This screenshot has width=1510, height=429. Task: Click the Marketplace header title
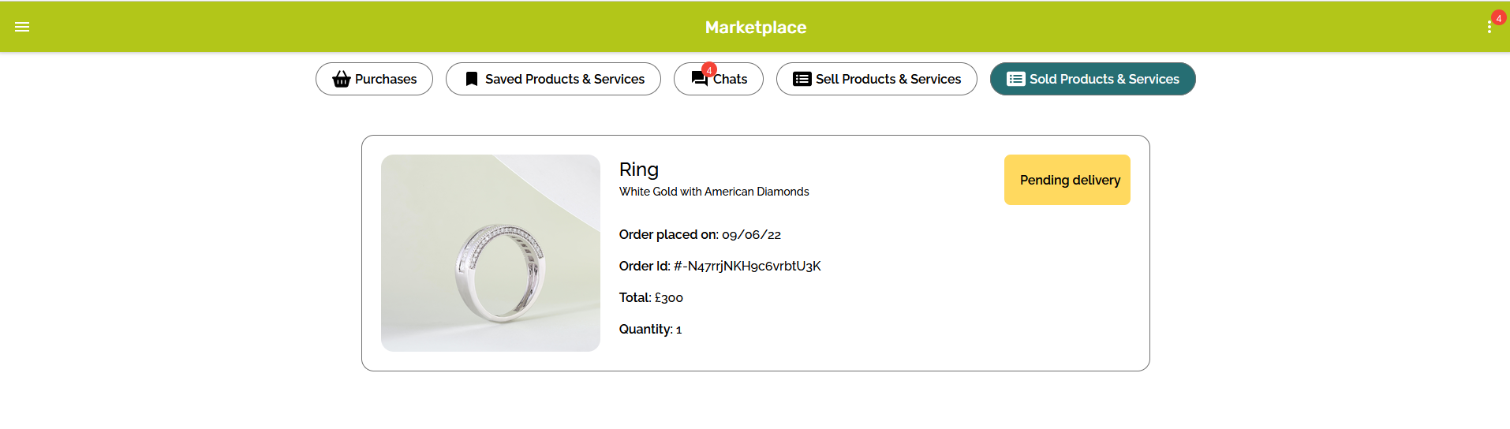tap(755, 28)
